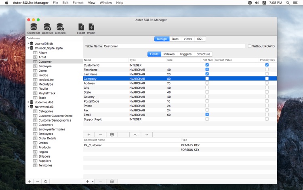Expand the dbdemos.db3 database node

[29, 102]
